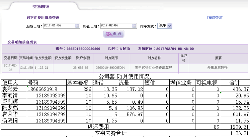250x137 pixels.
Task: Click the 交易日期 column header
Action: 10,58
